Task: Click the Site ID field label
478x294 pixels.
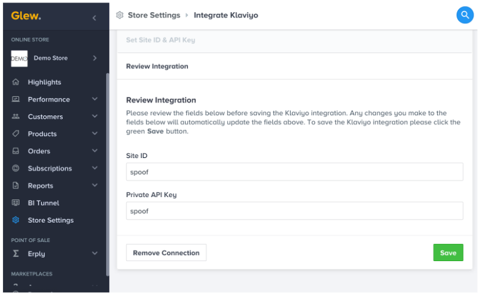Action: click(137, 156)
